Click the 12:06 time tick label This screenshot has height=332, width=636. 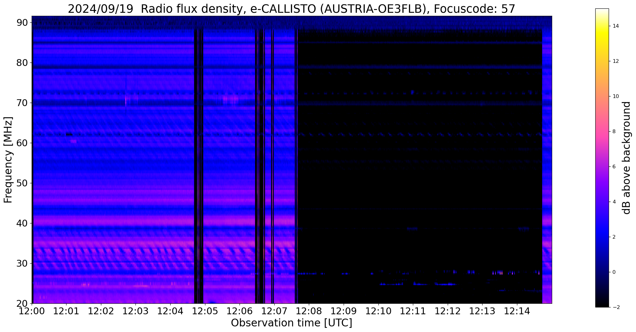pos(240,311)
